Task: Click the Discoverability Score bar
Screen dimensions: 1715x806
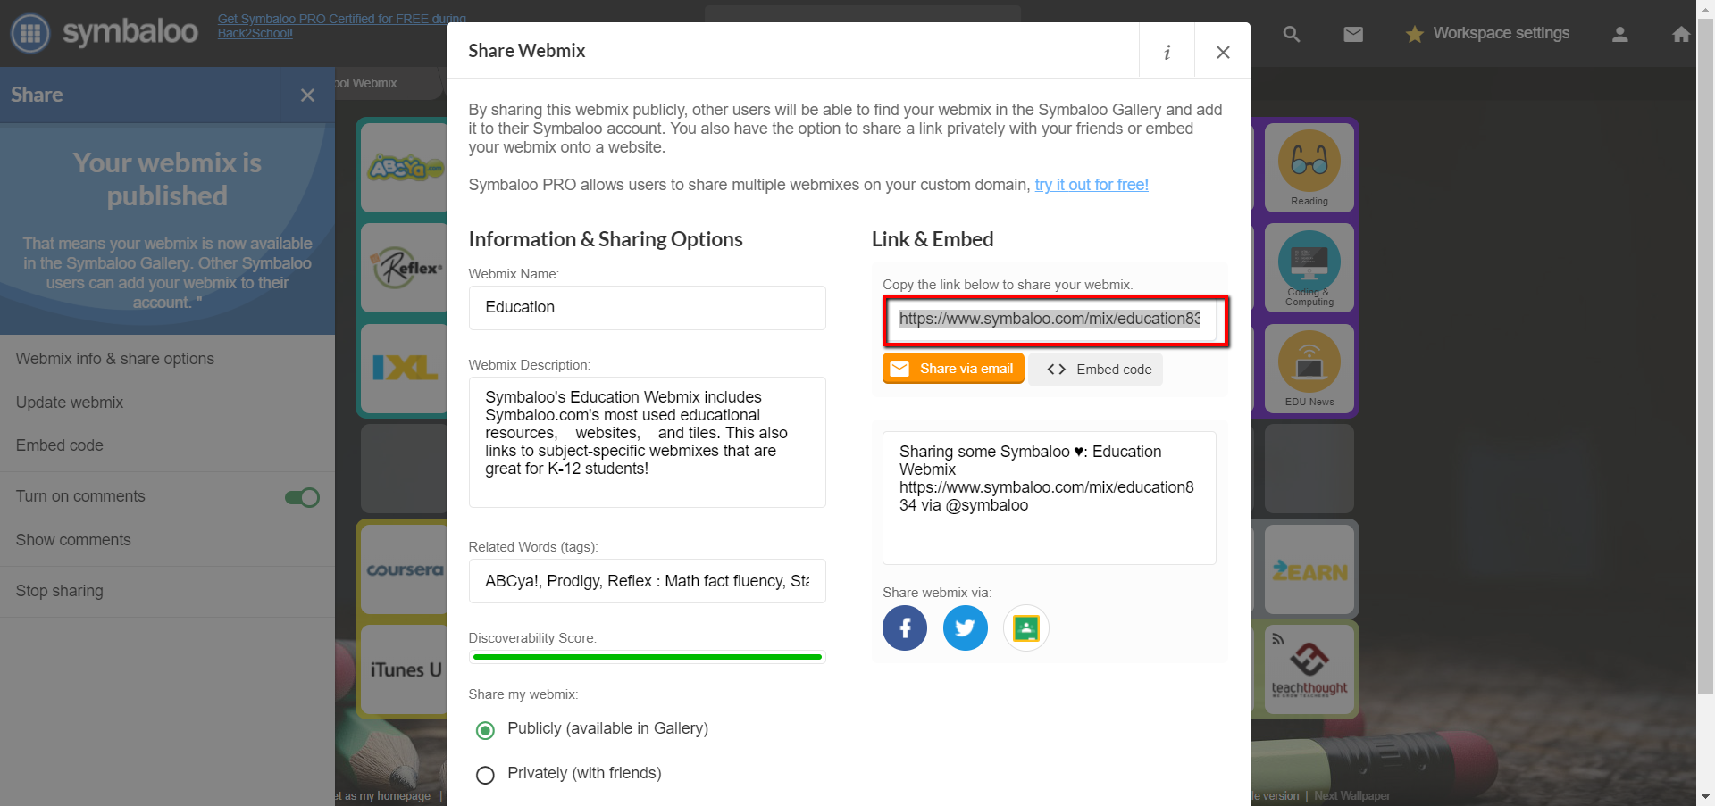Action: point(647,657)
